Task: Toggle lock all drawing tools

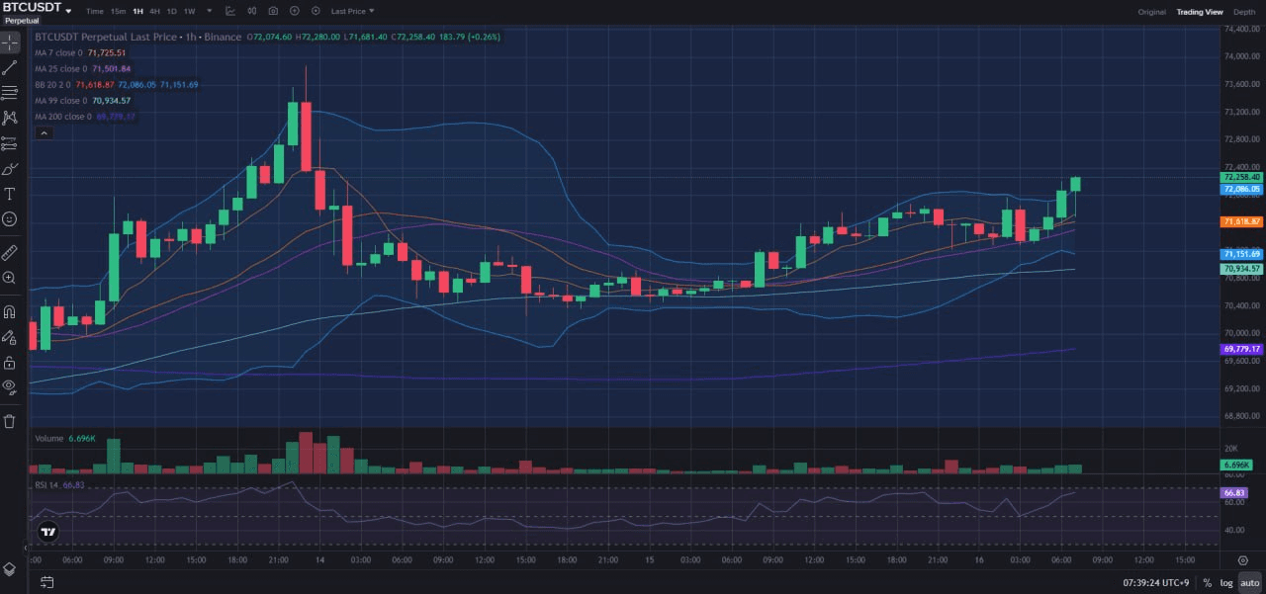Action: [10, 362]
